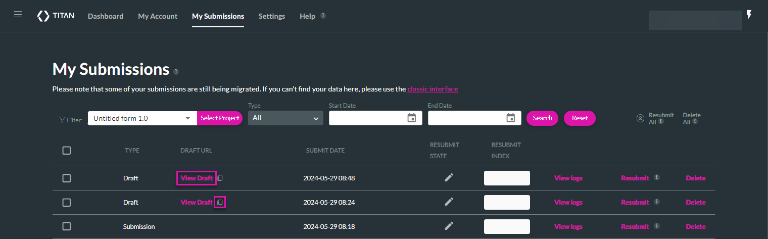Screen dimensions: 768x239
Task: Edit resubmit state for 08:48 draft
Action: (449, 177)
